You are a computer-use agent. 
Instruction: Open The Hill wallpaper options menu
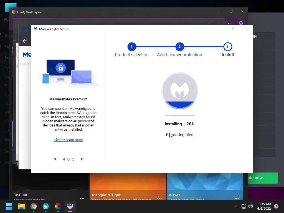click(82, 199)
